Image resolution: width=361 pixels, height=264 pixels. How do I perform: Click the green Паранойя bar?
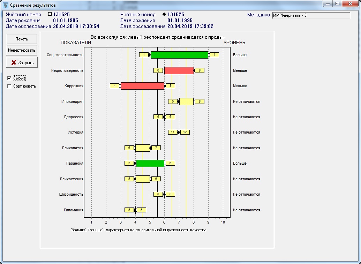tap(150, 163)
